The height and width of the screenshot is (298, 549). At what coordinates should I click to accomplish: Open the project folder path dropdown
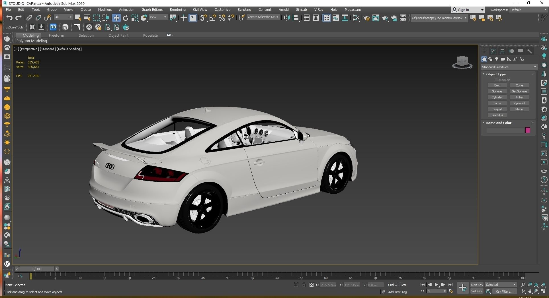pyautogui.click(x=439, y=18)
